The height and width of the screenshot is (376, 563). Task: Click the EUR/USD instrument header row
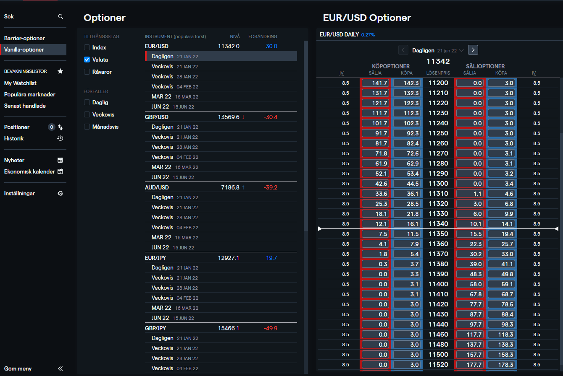pyautogui.click(x=221, y=46)
